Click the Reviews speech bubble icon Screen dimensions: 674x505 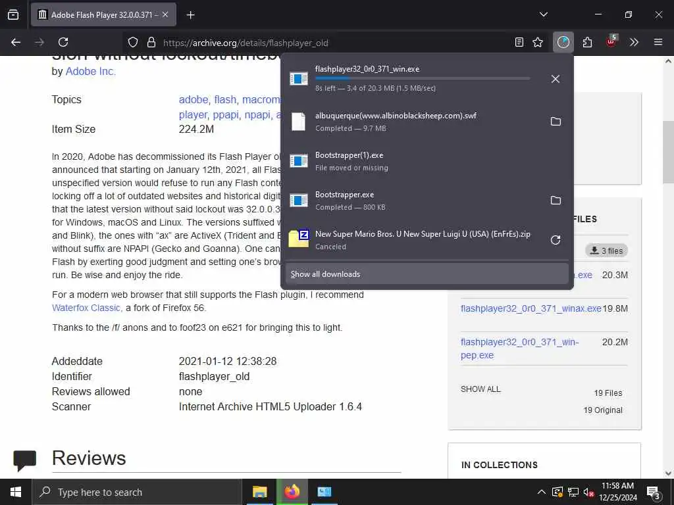coord(24,460)
